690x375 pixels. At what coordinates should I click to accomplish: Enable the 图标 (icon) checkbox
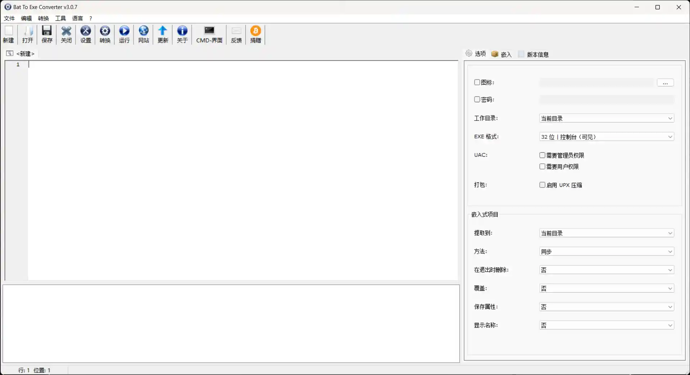477,82
